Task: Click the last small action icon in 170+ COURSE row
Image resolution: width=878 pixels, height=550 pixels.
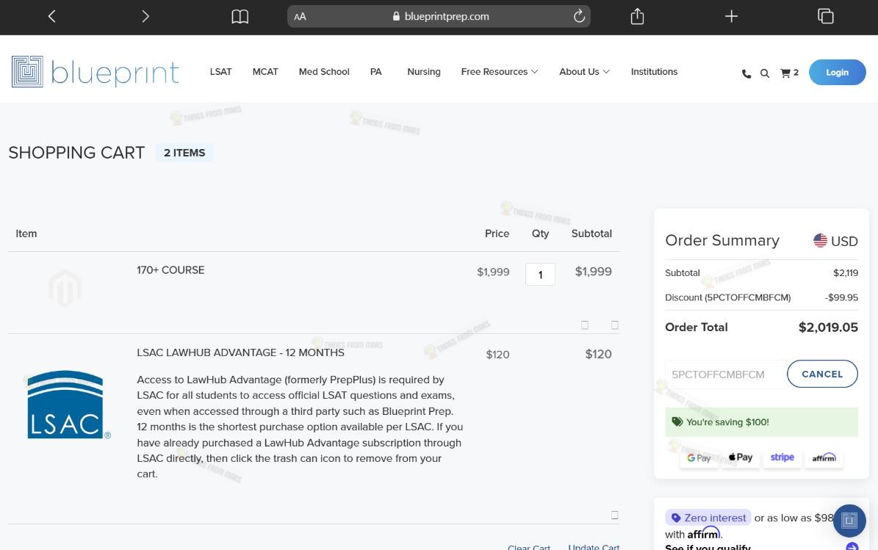Action: pos(615,325)
